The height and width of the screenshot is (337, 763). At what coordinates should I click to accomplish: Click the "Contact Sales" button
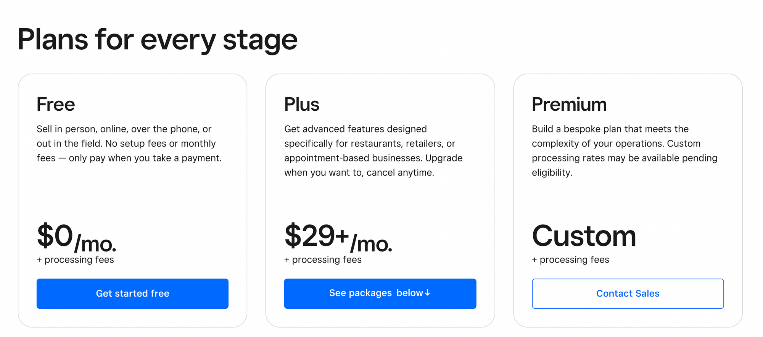point(628,293)
